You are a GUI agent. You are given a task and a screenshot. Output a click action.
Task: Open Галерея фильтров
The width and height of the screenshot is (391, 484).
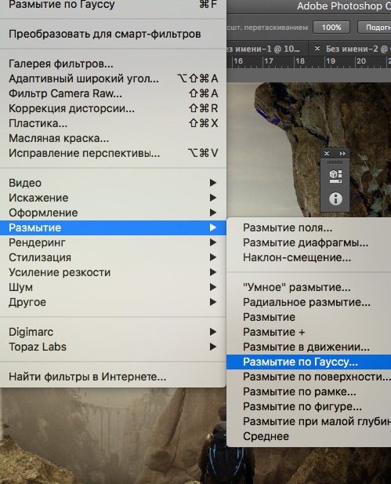point(113,64)
